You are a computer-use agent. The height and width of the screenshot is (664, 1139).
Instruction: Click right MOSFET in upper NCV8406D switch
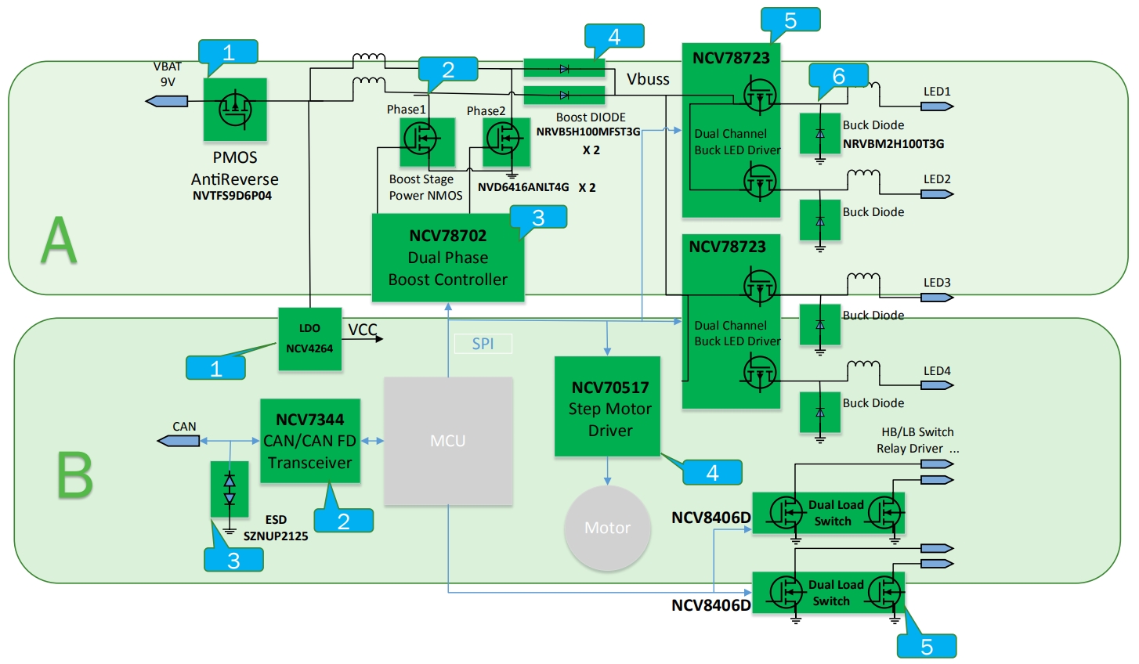[x=886, y=514]
